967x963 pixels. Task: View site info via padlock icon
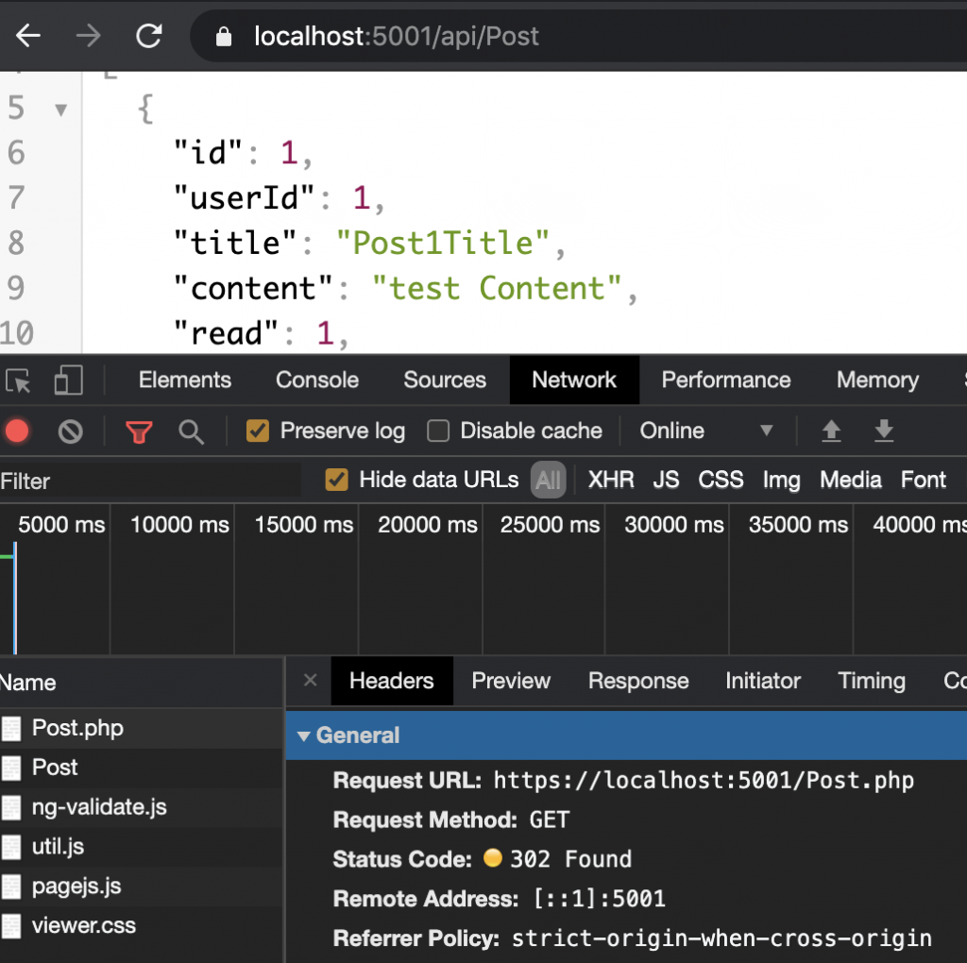[224, 37]
